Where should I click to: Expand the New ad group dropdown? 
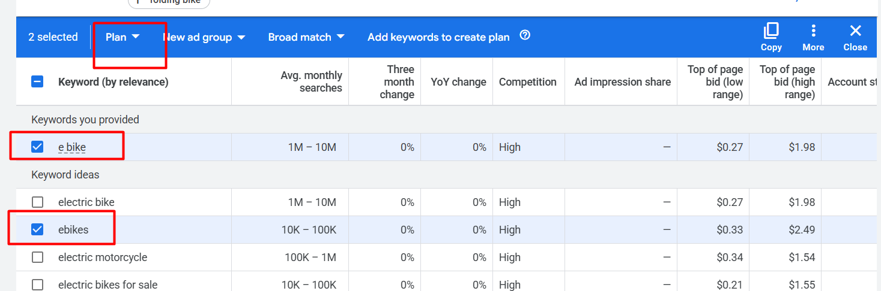(x=204, y=37)
